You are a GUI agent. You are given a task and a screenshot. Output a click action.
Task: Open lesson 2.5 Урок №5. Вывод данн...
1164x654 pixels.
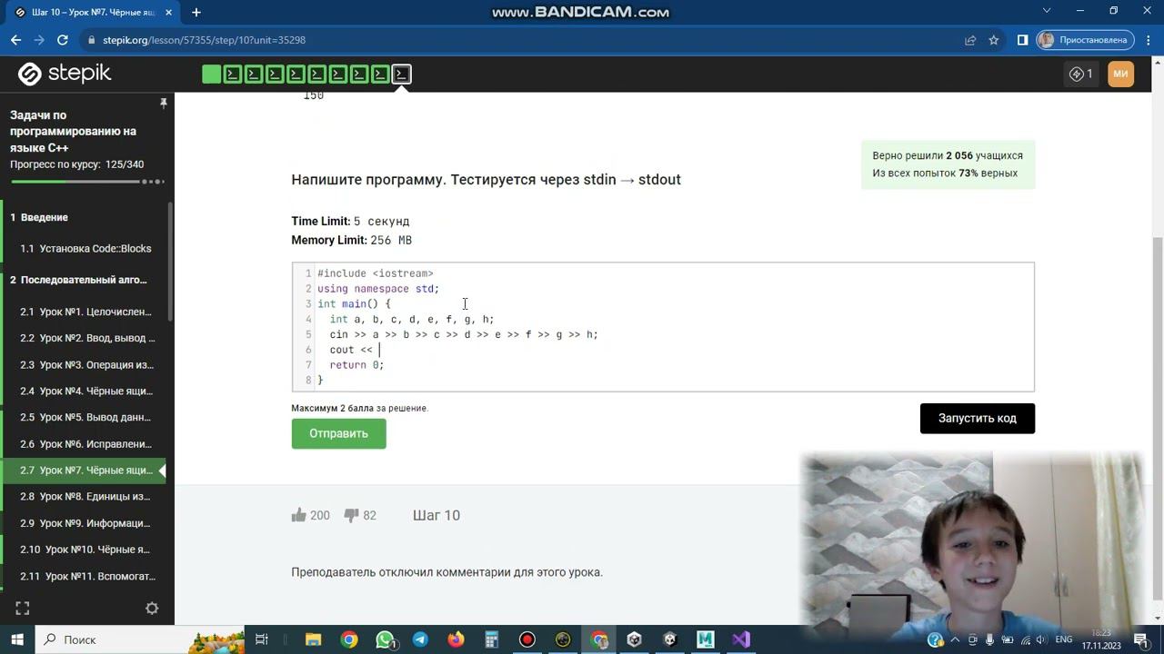[86, 417]
